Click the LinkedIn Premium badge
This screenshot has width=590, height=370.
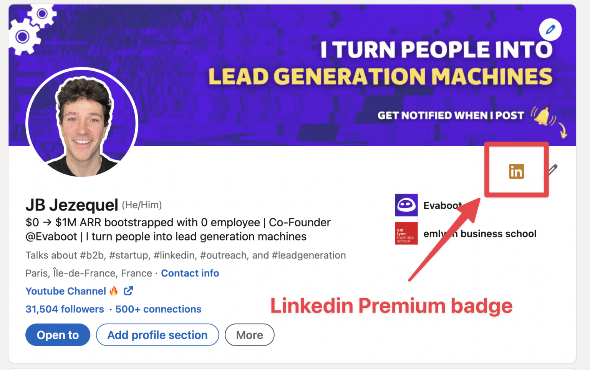coord(516,171)
